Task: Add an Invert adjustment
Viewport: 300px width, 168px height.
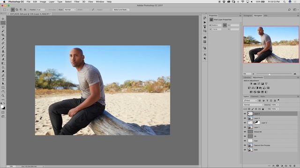Action: [251, 92]
